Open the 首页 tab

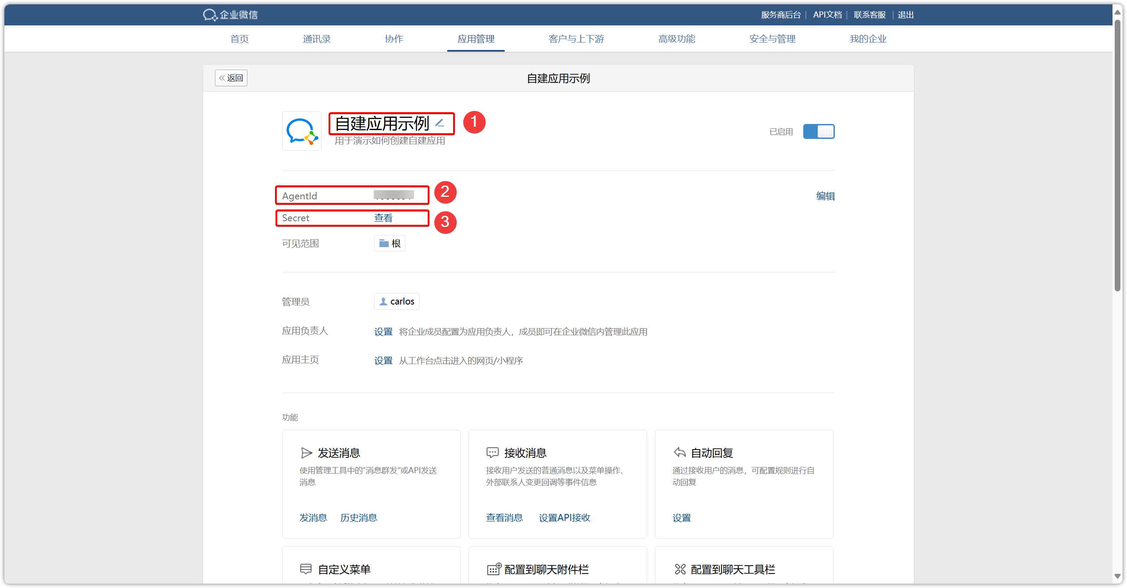click(x=240, y=39)
